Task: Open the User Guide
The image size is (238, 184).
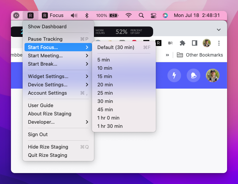Action: tap(58, 106)
